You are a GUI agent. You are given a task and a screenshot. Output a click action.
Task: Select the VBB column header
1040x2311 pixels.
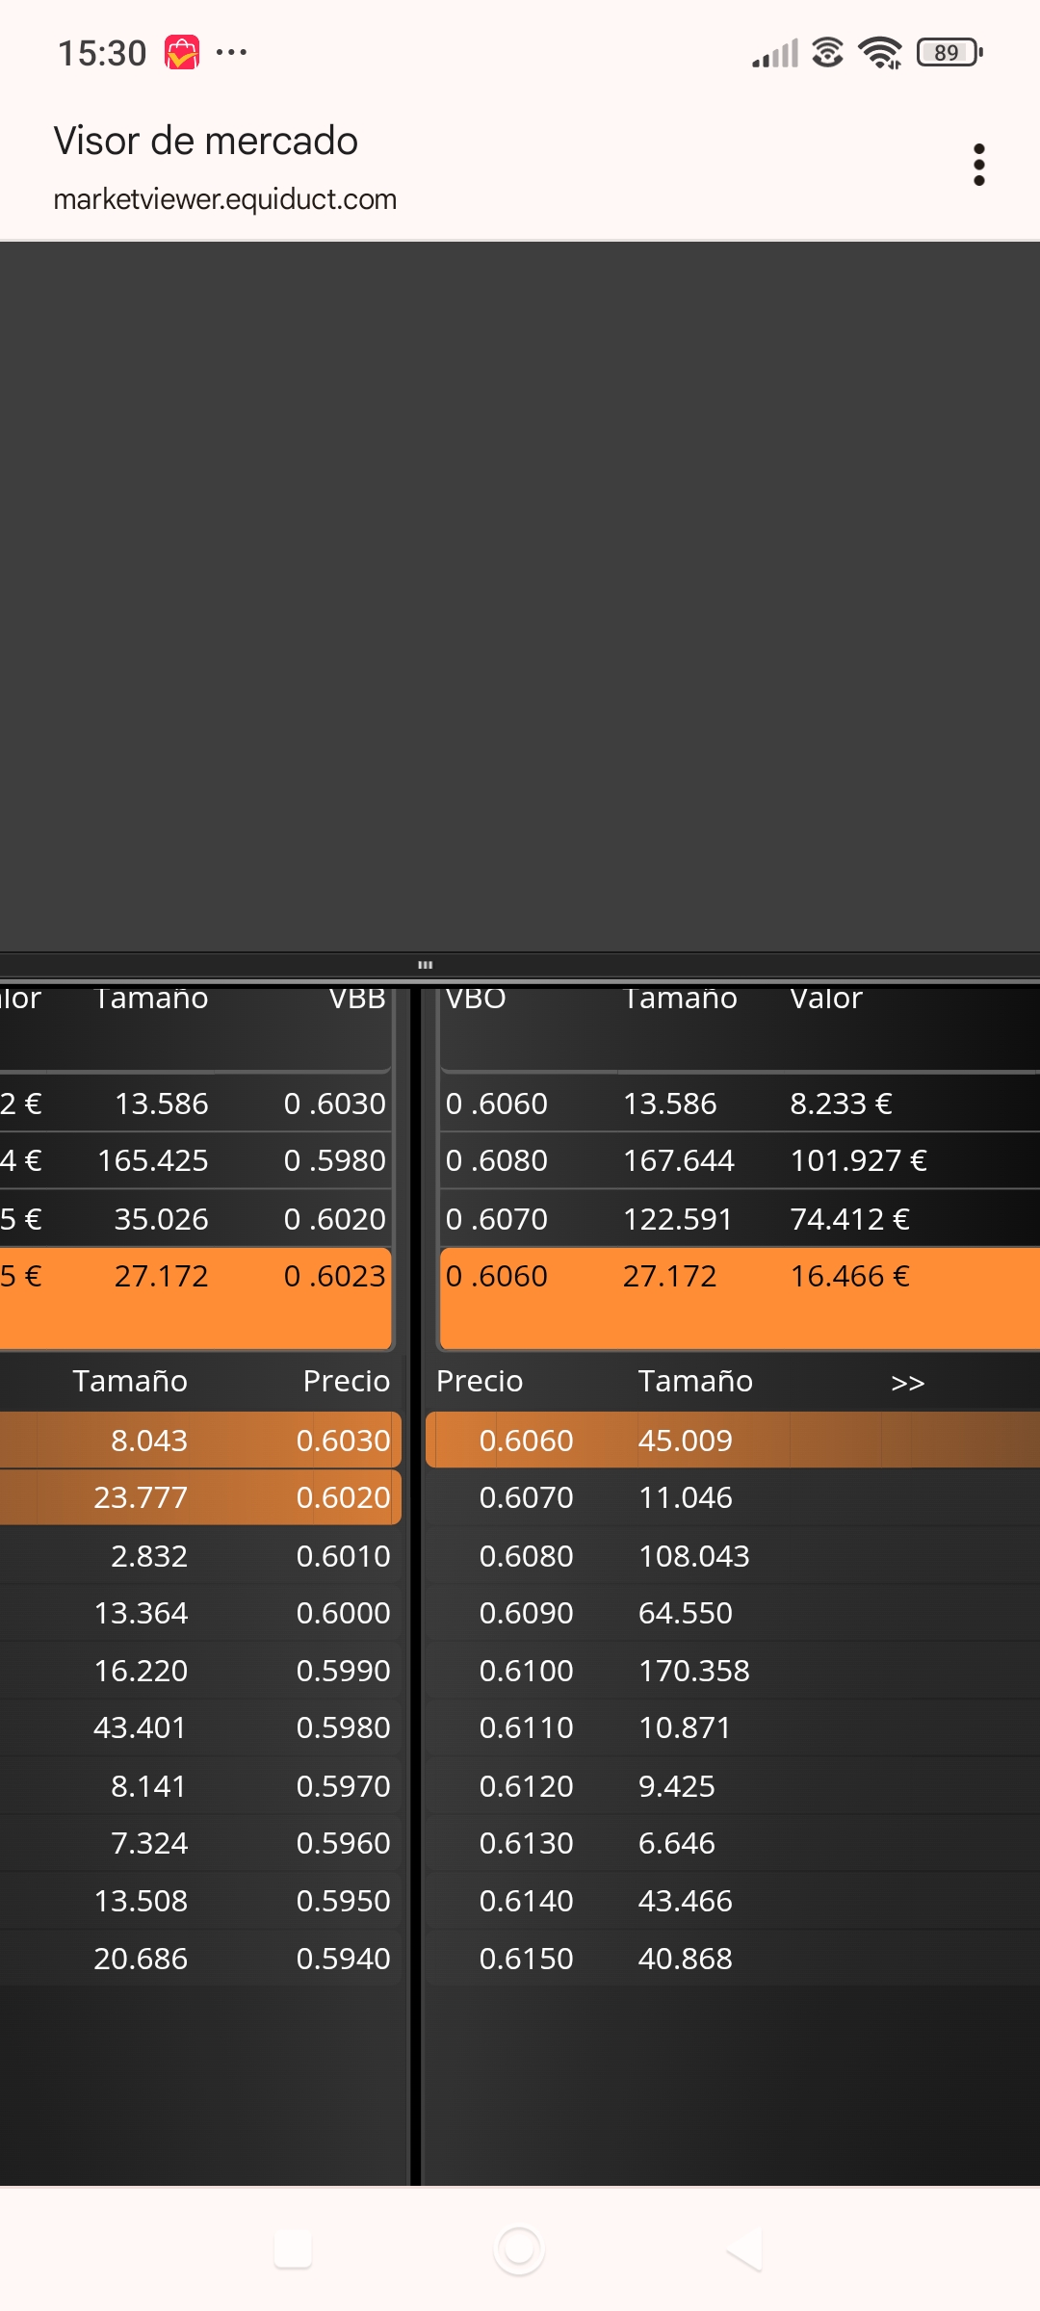357,999
